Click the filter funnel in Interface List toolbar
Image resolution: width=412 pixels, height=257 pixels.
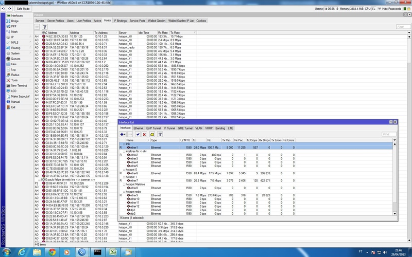click(160, 134)
